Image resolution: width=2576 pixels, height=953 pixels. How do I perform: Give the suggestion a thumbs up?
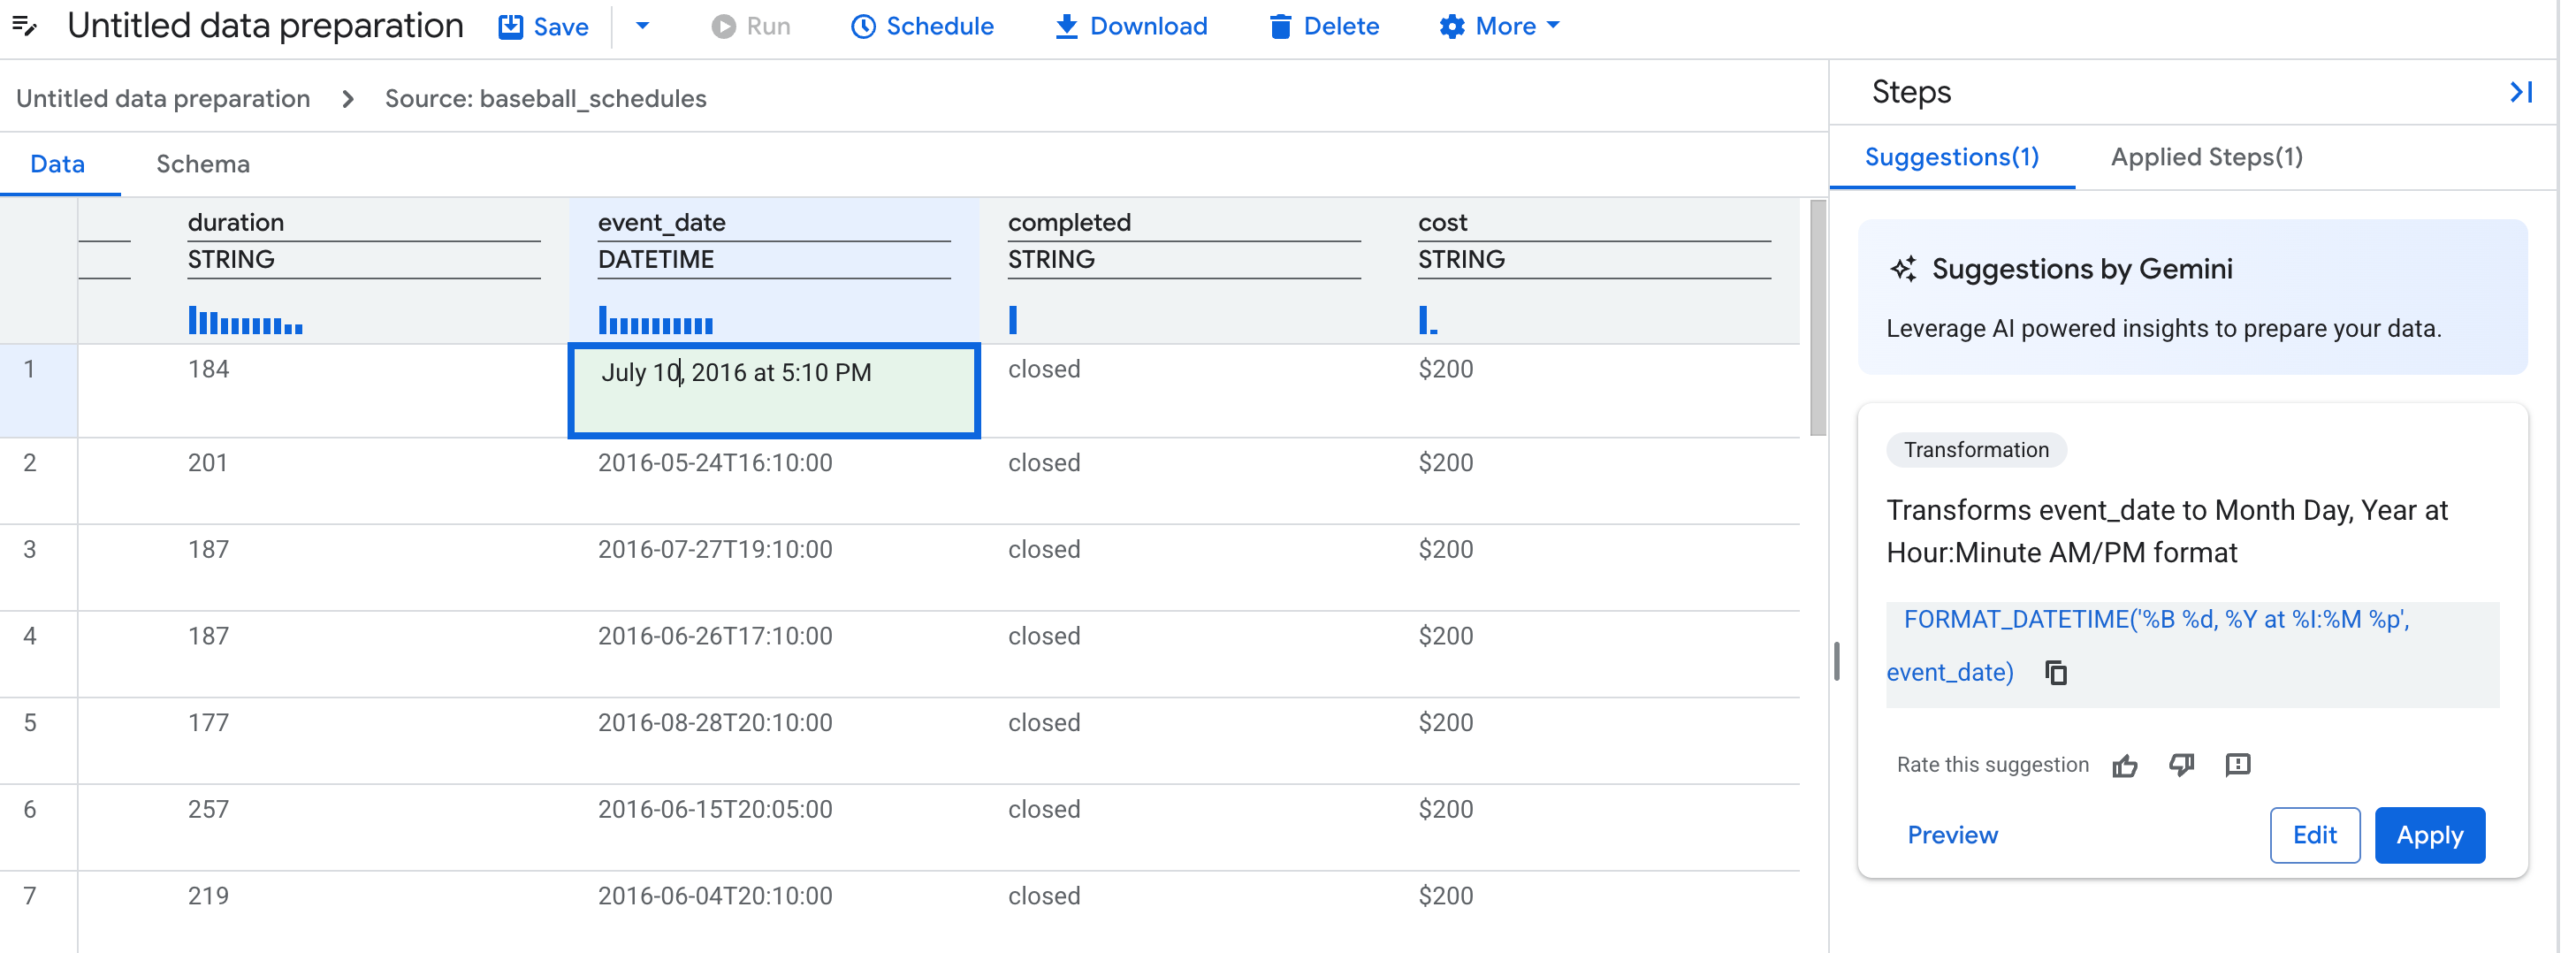(x=2126, y=765)
